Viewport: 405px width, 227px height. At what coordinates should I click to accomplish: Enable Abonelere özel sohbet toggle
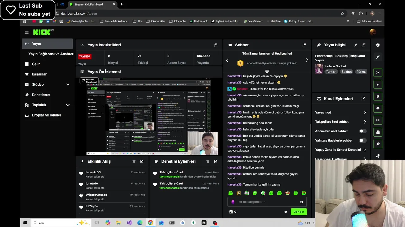(x=363, y=131)
